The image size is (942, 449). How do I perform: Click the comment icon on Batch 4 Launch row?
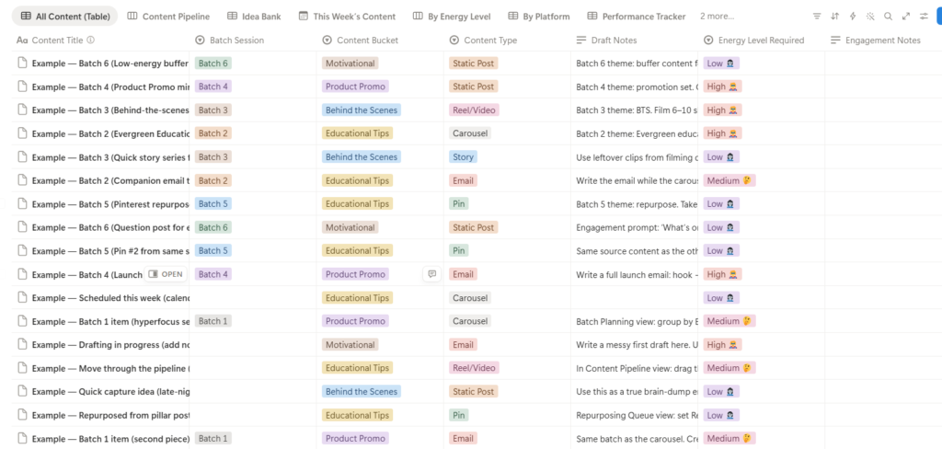[432, 274]
